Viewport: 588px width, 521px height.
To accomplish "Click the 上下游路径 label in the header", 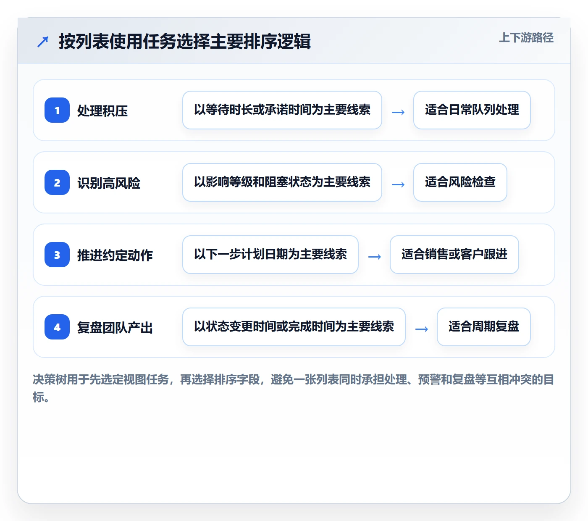I will 526,38.
